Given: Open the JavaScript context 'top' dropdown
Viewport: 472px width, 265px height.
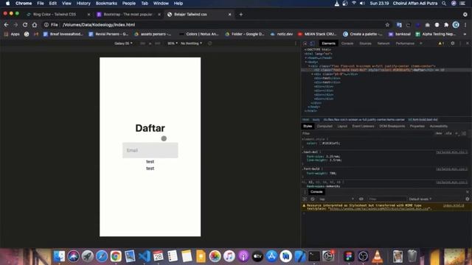Looking at the screenshot, I should pyautogui.click(x=336, y=199).
